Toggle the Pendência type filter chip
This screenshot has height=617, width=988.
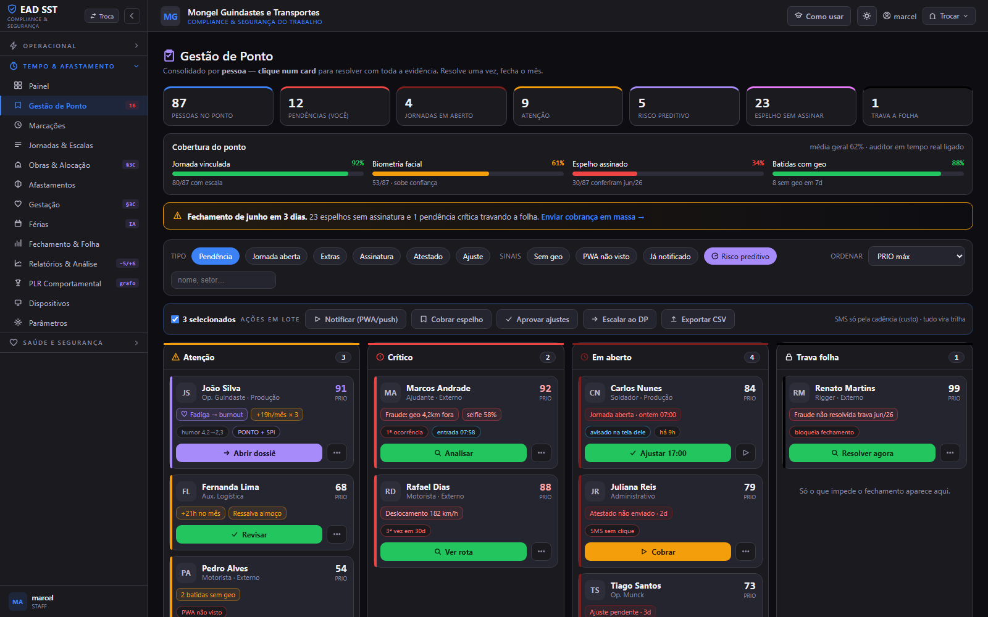coord(216,256)
